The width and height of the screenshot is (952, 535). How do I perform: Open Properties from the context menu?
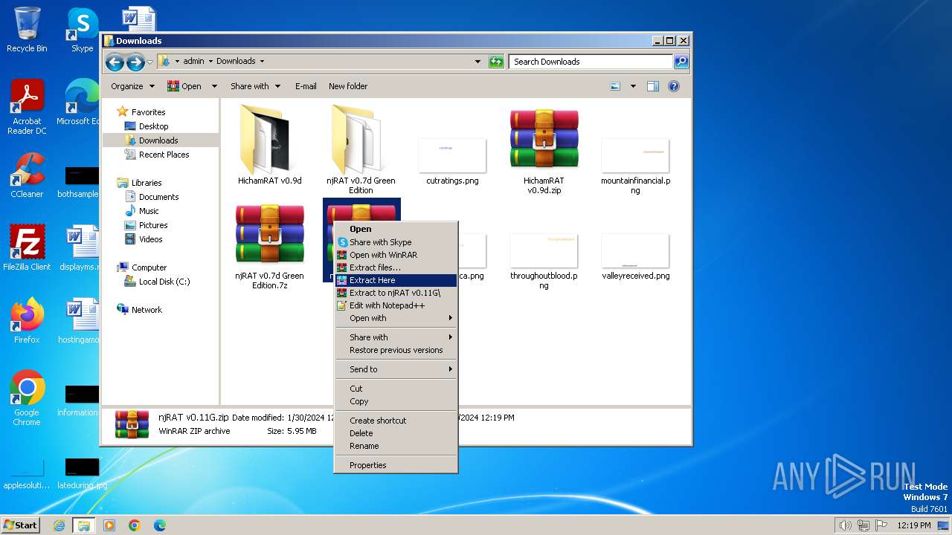[396, 465]
